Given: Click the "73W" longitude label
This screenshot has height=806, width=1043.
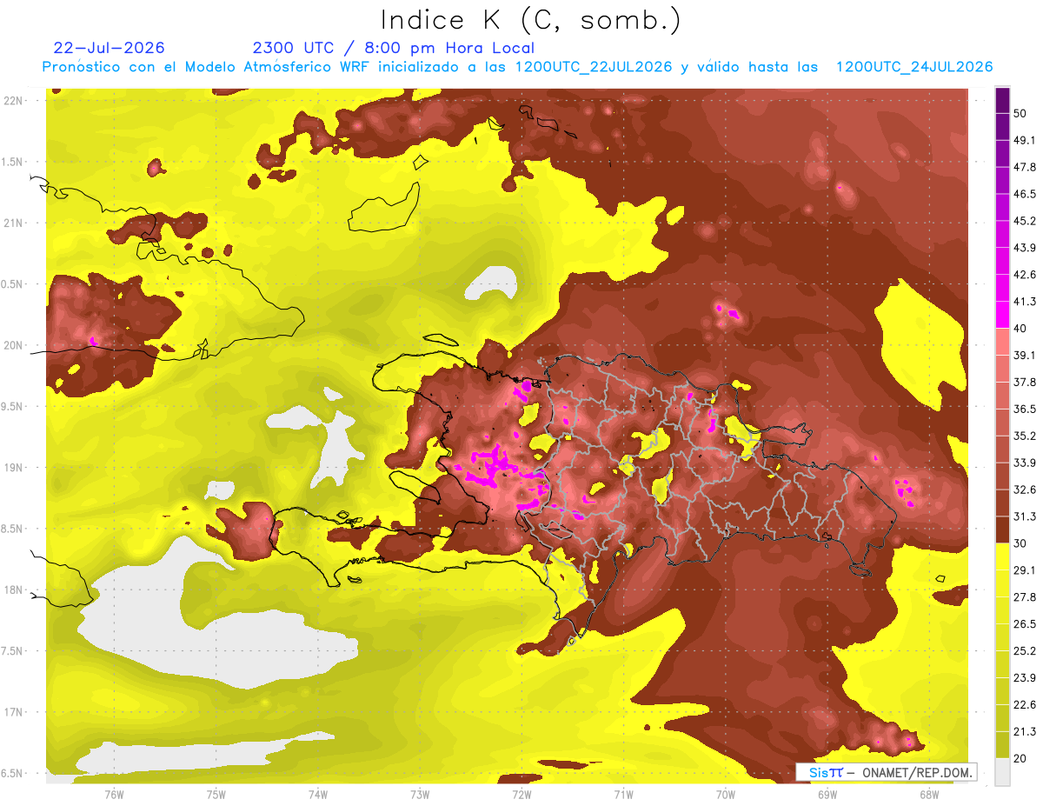Looking at the screenshot, I should tap(419, 794).
